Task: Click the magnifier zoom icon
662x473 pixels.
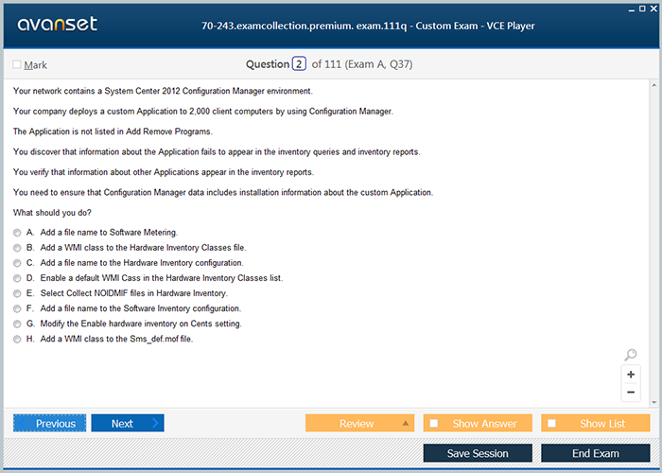Action: click(631, 355)
